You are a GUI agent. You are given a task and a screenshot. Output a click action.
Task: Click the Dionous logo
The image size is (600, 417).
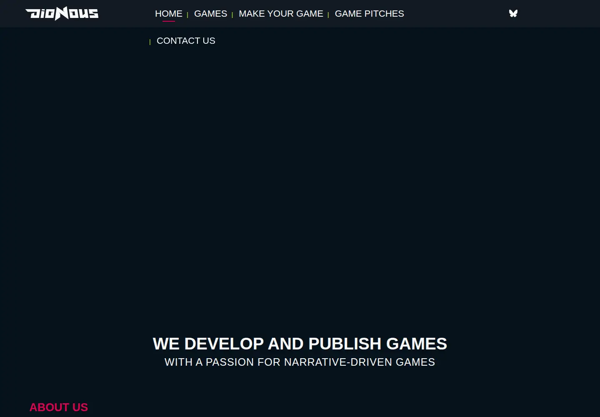[62, 13]
